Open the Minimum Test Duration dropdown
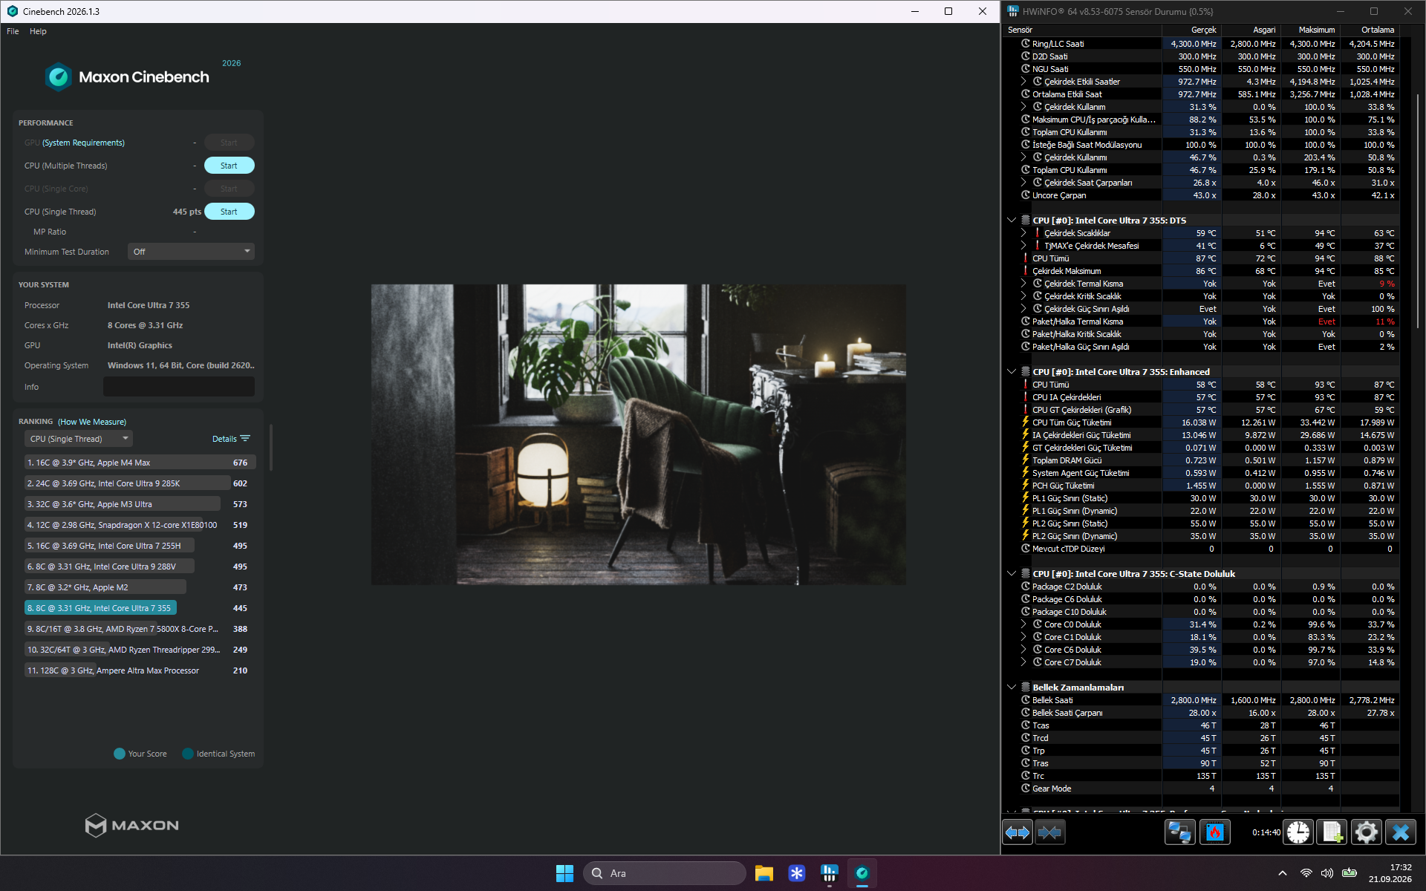The image size is (1426, 891). (x=191, y=252)
